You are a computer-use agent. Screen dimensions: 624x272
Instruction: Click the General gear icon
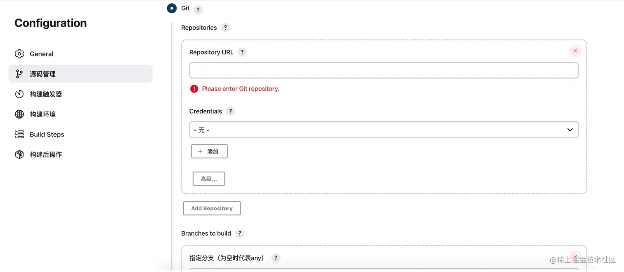pos(19,53)
